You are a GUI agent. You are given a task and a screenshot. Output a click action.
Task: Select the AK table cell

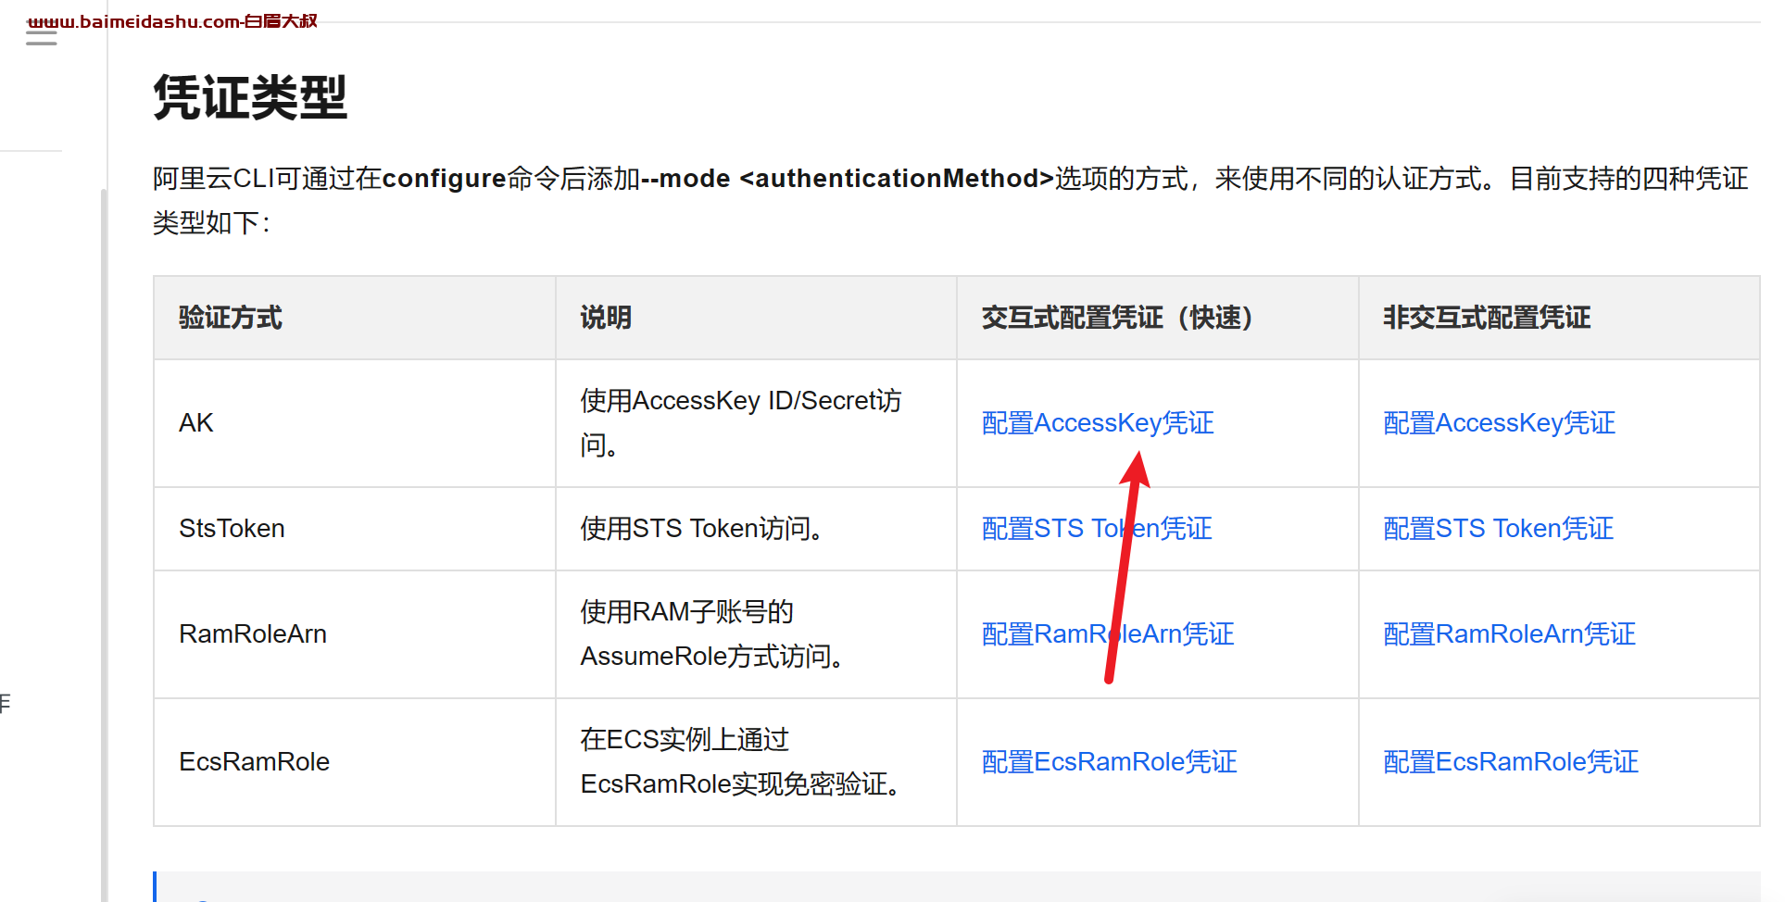coord(355,423)
